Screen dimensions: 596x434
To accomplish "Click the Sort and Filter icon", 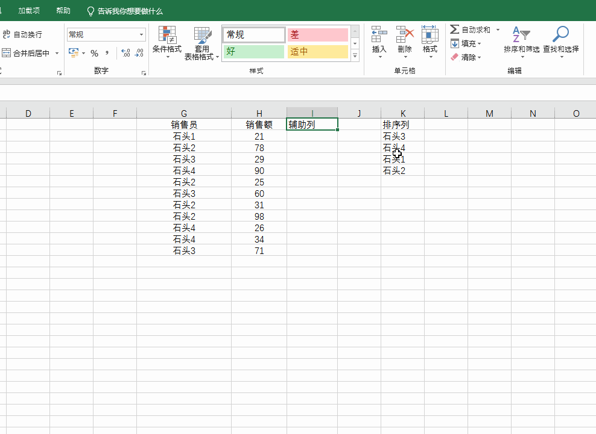I will pos(521,34).
